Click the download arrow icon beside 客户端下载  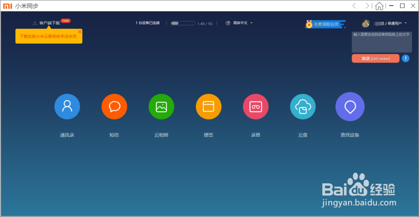(x=35, y=23)
